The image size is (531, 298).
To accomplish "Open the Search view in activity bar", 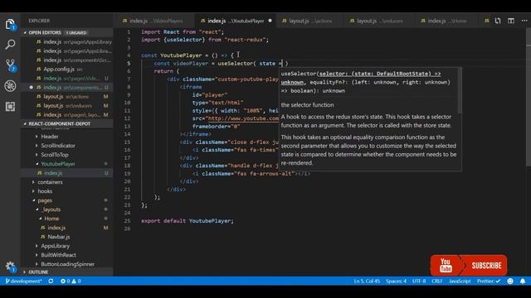I will pyautogui.click(x=10, y=44).
